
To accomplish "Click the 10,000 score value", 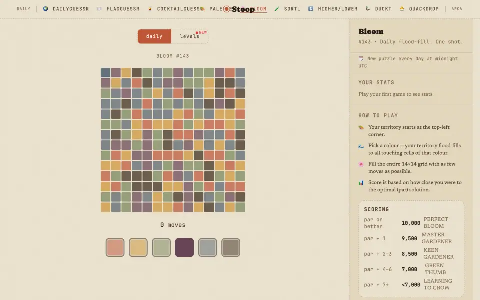I will (411, 223).
